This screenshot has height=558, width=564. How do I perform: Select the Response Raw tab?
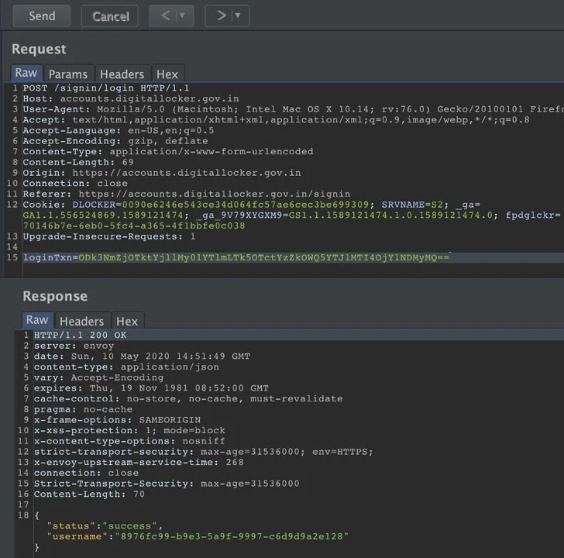37,320
